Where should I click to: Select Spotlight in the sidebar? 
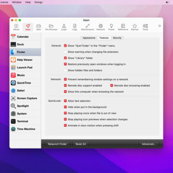[25, 106]
